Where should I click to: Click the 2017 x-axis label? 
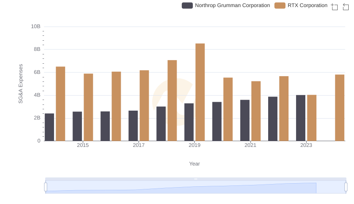139,145
